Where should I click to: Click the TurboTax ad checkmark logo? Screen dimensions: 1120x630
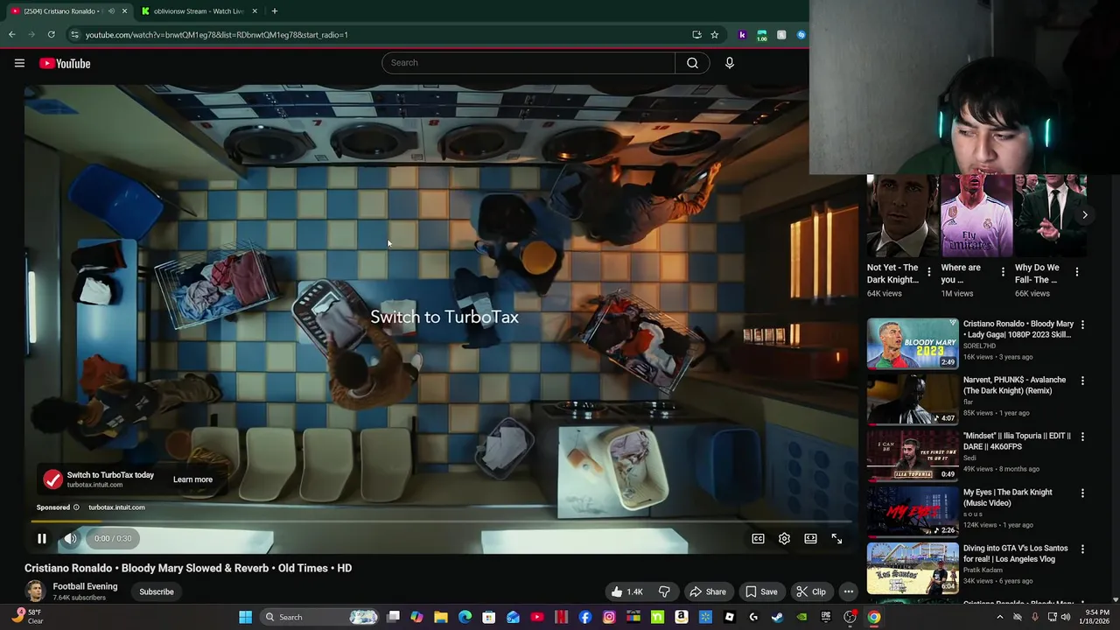point(53,479)
